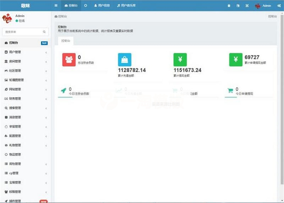Image resolution: width=284 pixels, height=203 pixels.
Task: Expand the 礼物管理 sidebar menu
Action: [25, 145]
